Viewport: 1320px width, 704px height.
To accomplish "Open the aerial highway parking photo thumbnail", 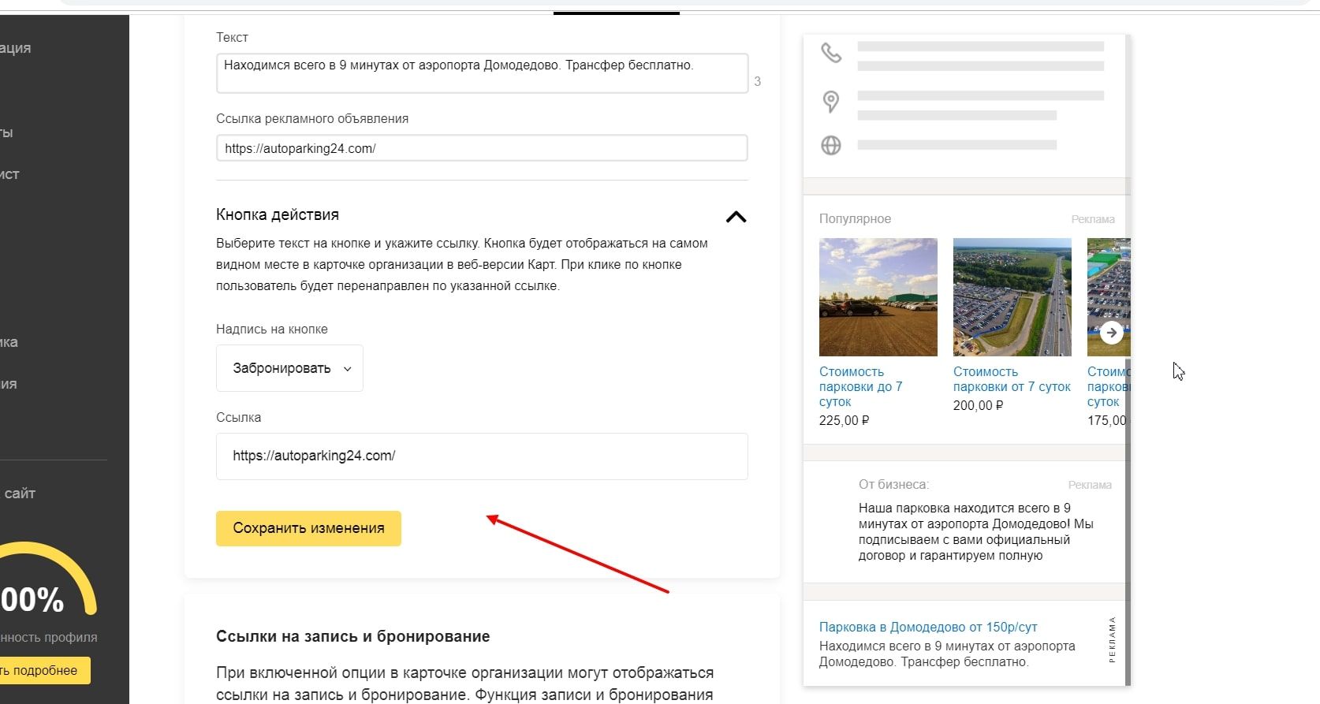I will pyautogui.click(x=1012, y=297).
